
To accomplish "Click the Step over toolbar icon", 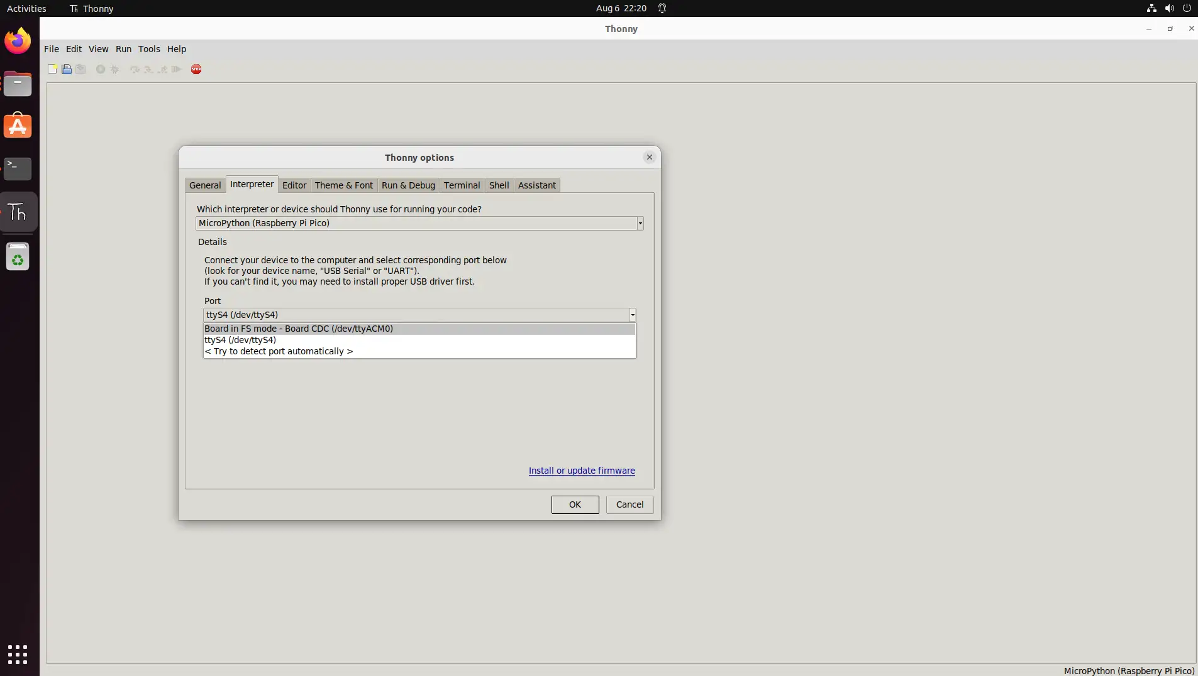I will coord(135,69).
